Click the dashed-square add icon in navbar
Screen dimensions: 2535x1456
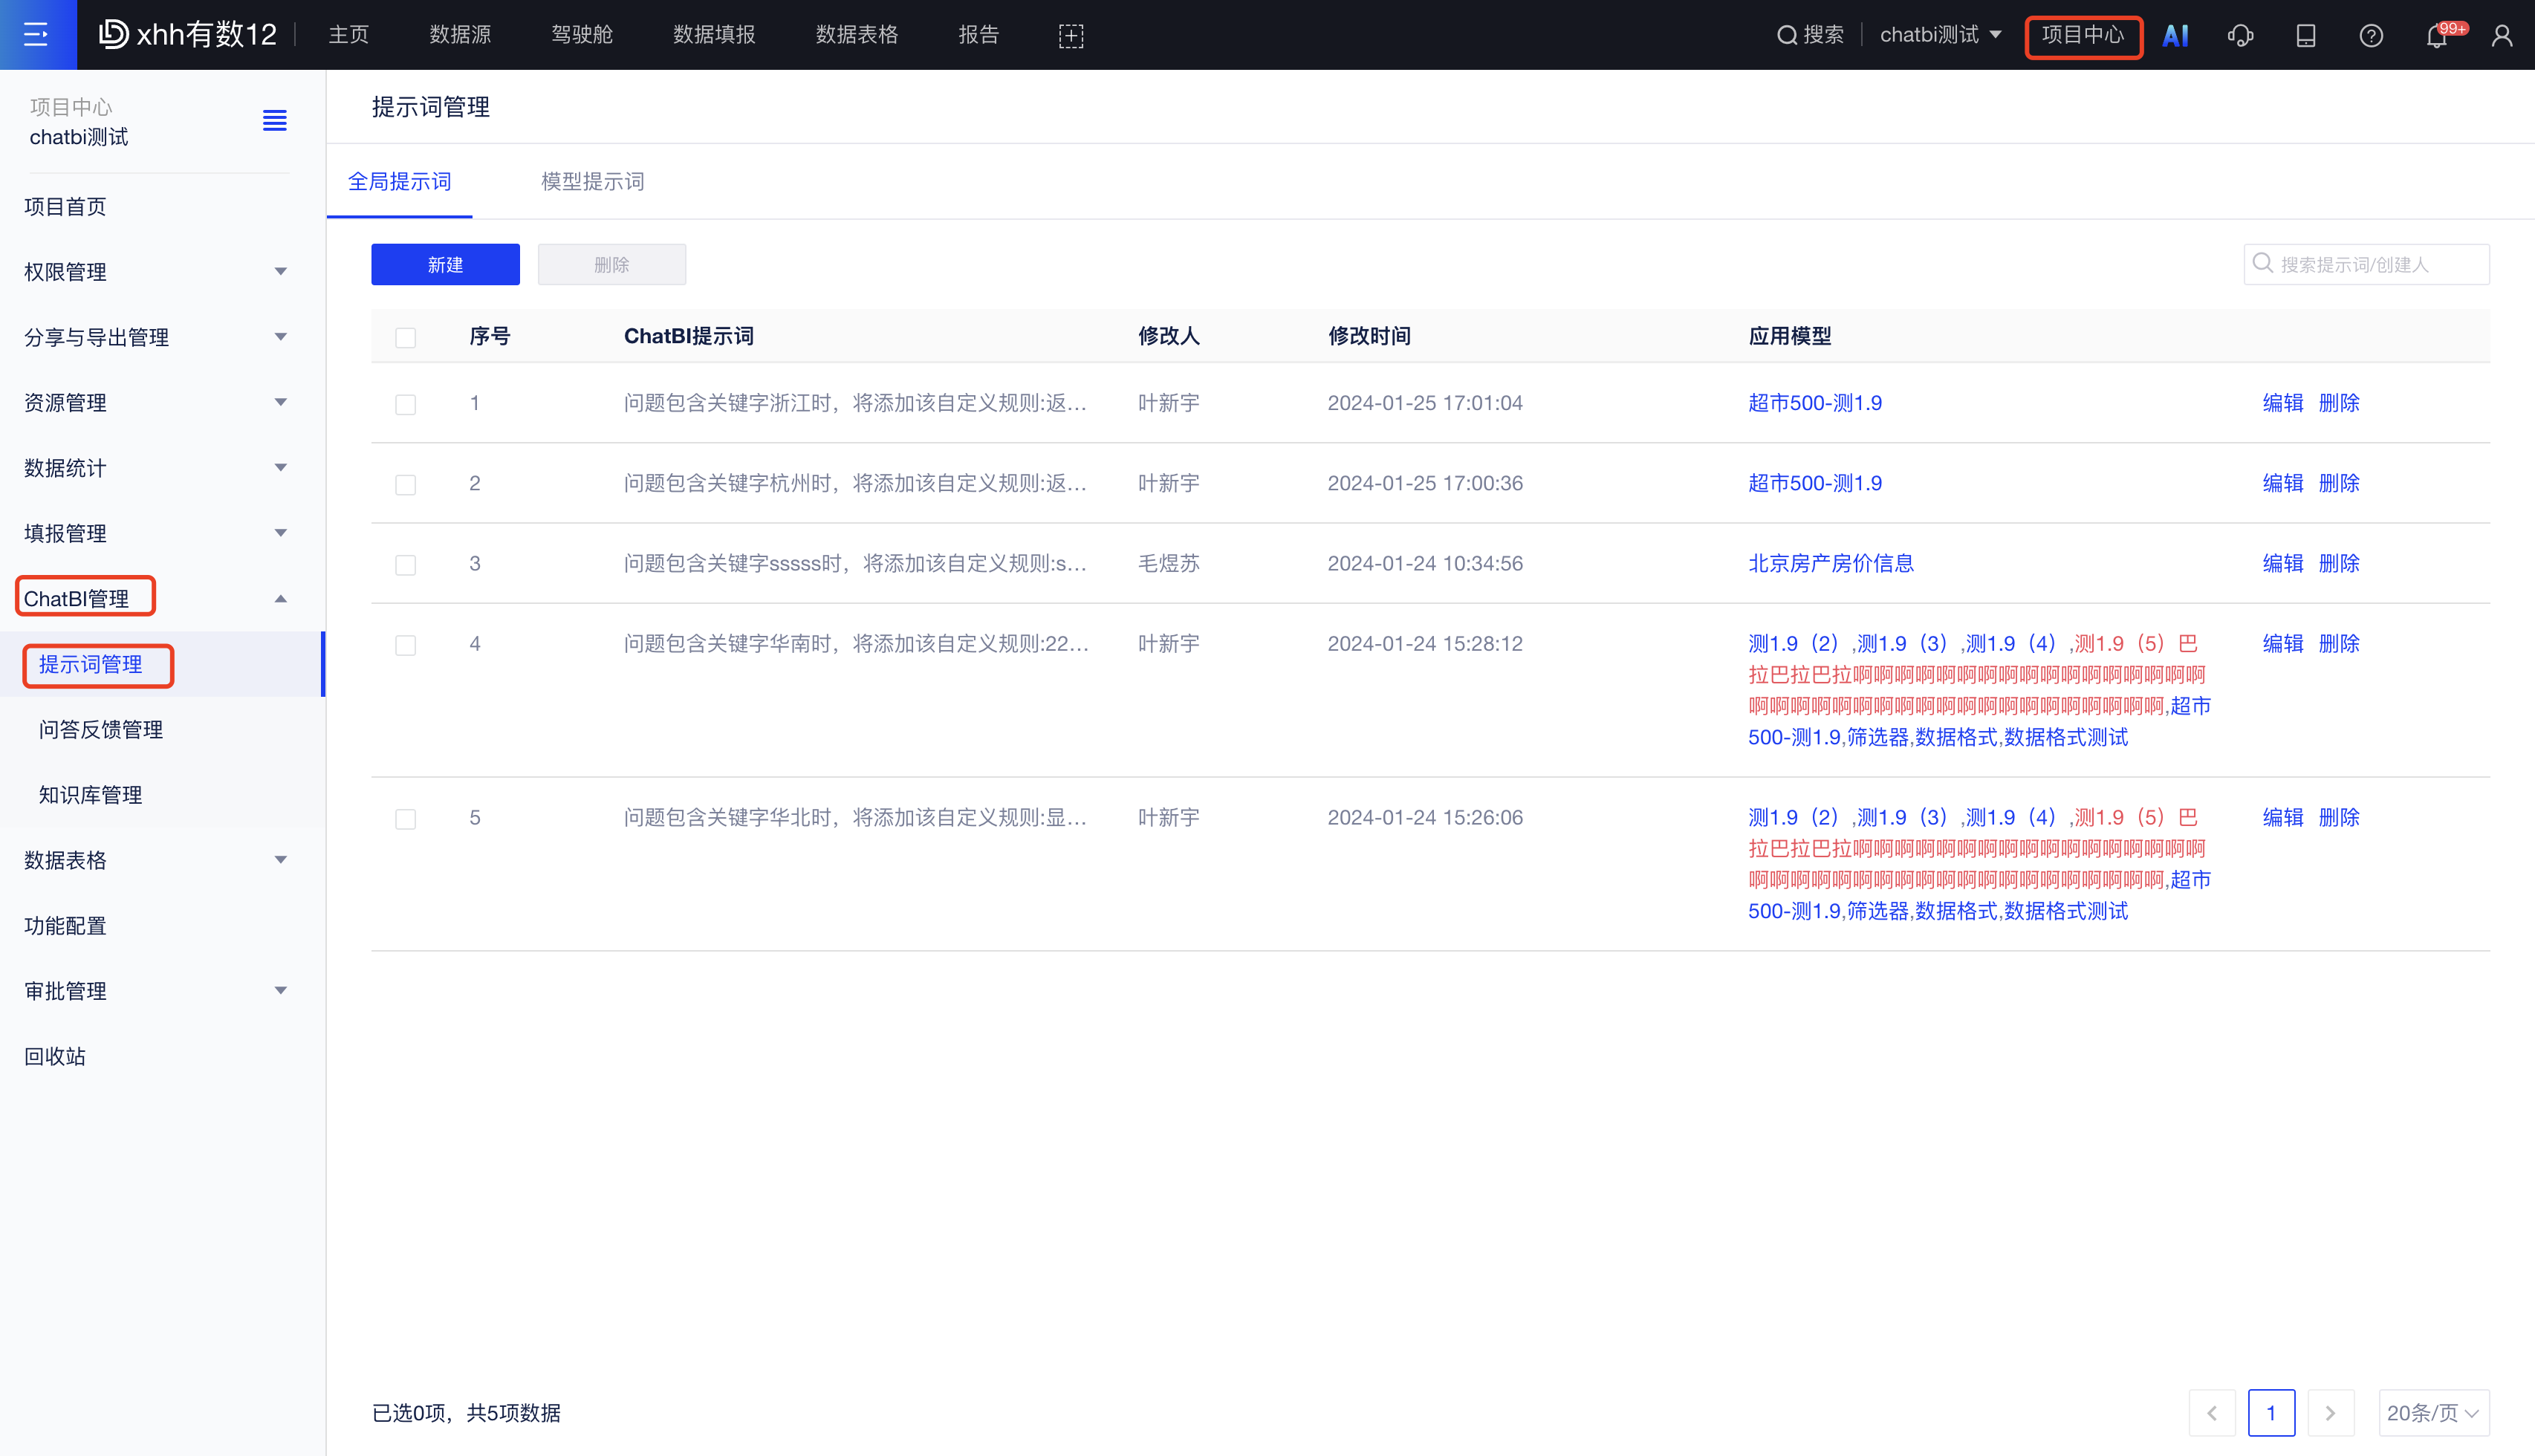1071,36
